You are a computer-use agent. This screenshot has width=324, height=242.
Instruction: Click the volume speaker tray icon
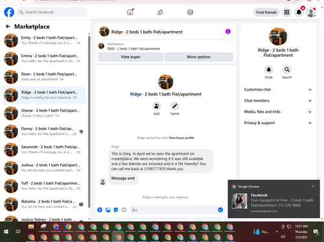click(283, 237)
